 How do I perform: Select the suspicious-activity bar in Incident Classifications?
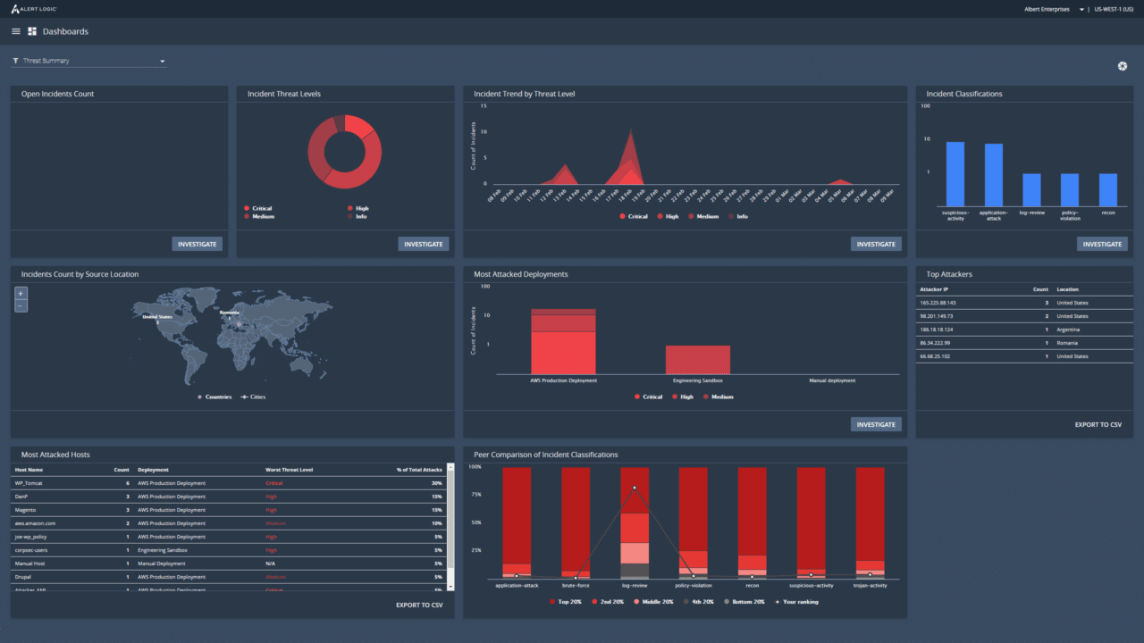coord(956,174)
